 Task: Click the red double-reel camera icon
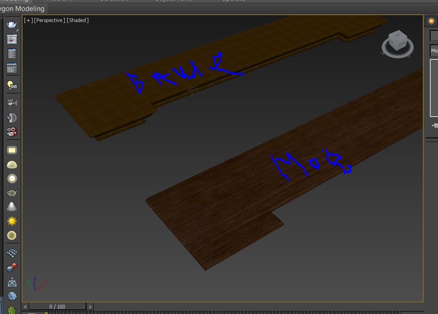point(12,132)
